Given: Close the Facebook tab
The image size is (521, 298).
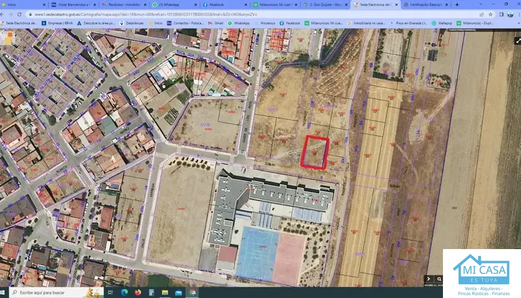Looking at the screenshot, I should [x=246, y=4].
